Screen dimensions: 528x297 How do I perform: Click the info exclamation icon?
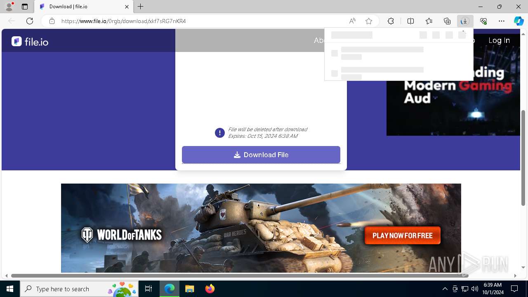219,133
